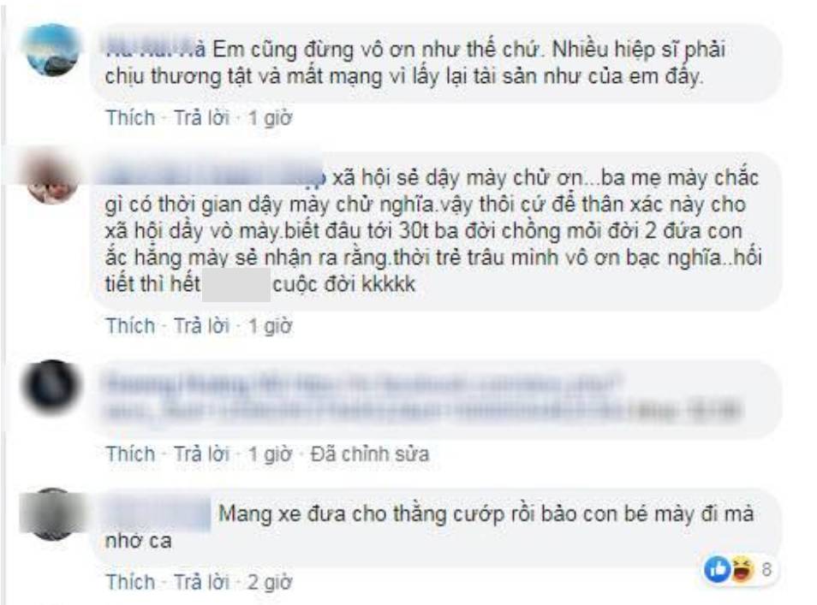Open the reaction count showing 8
The image size is (817, 605).
[x=766, y=569]
